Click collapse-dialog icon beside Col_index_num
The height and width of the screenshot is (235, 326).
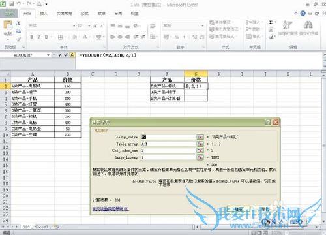click(200, 151)
